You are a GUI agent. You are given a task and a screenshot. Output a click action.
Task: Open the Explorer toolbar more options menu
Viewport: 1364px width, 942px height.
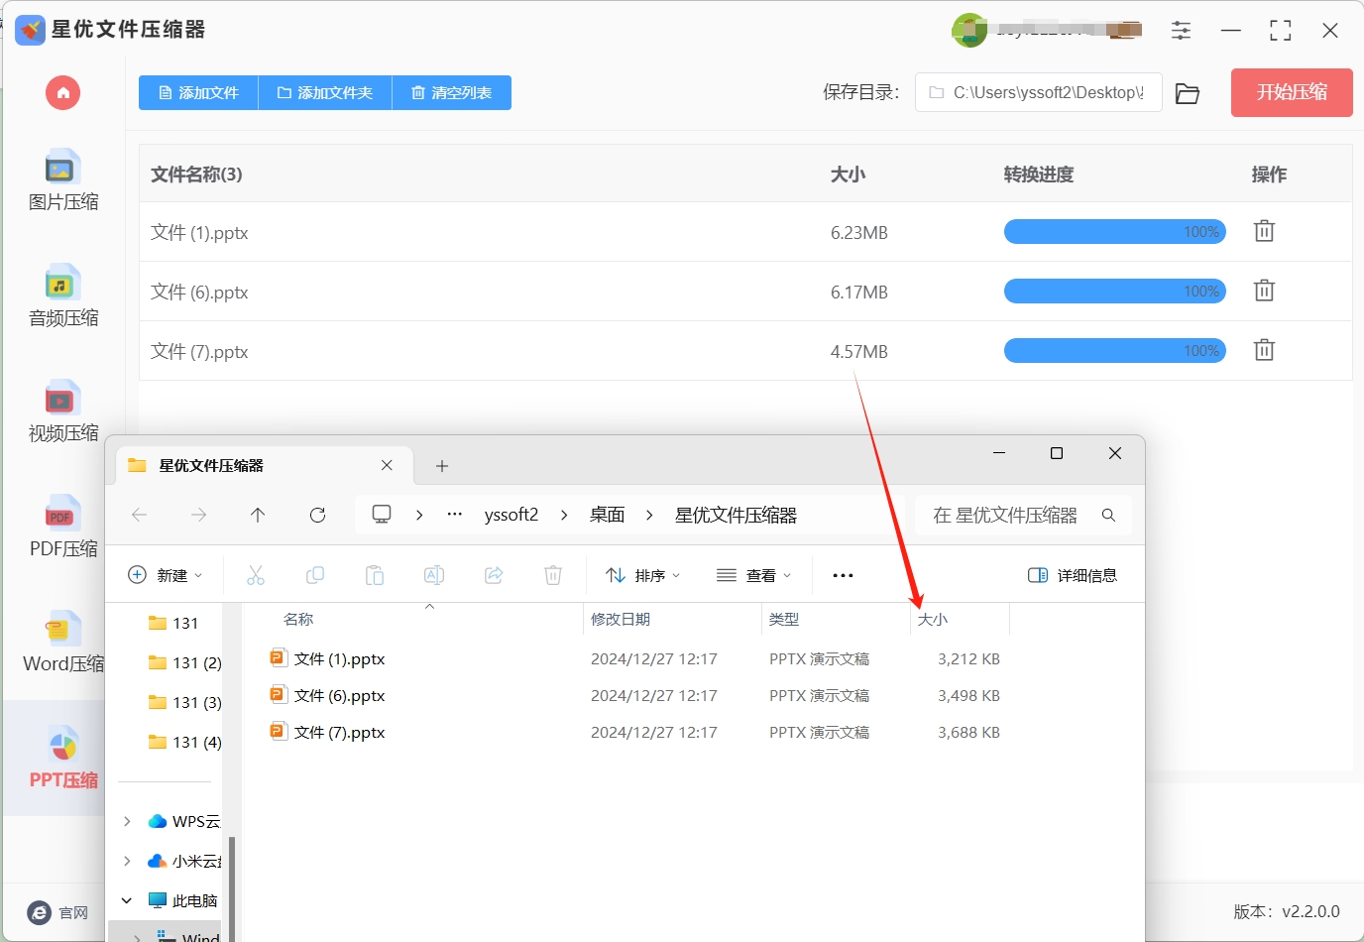point(843,575)
